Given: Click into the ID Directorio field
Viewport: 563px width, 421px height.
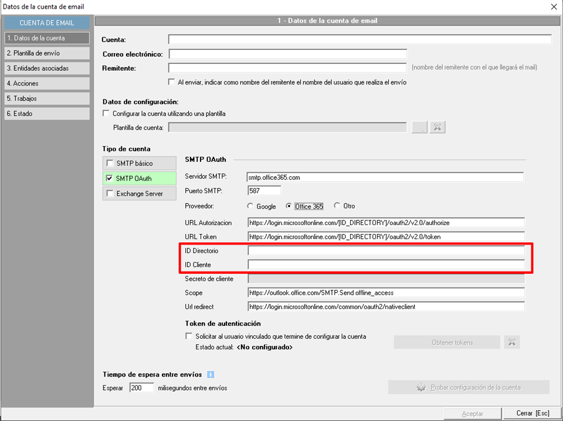Looking at the screenshot, I should click(386, 251).
